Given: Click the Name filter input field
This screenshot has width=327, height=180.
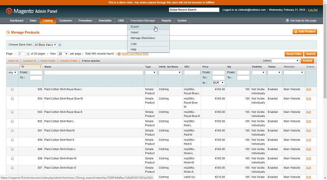Looking at the screenshot, I should click(94, 73).
